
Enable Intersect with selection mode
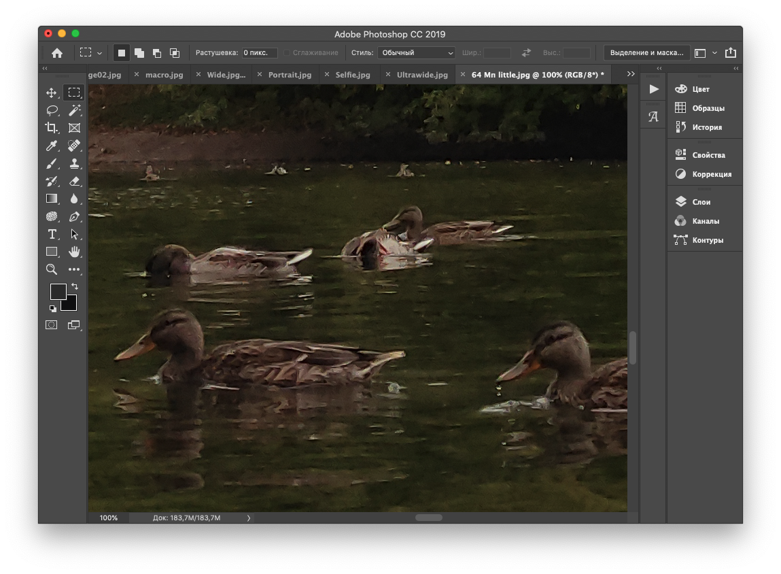point(175,53)
